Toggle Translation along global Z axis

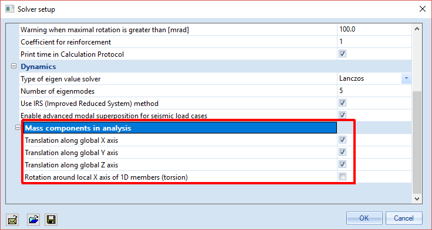pos(342,164)
